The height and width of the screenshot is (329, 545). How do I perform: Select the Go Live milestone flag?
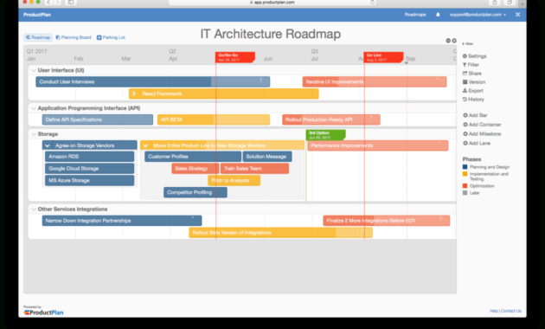coord(383,57)
